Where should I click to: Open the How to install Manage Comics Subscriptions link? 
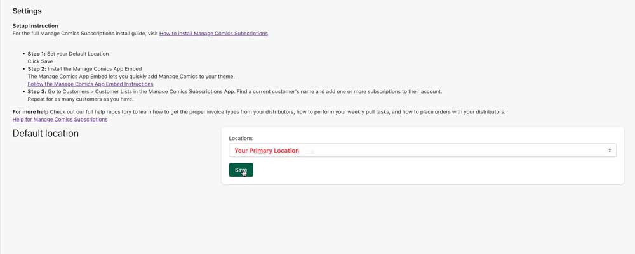(x=213, y=34)
